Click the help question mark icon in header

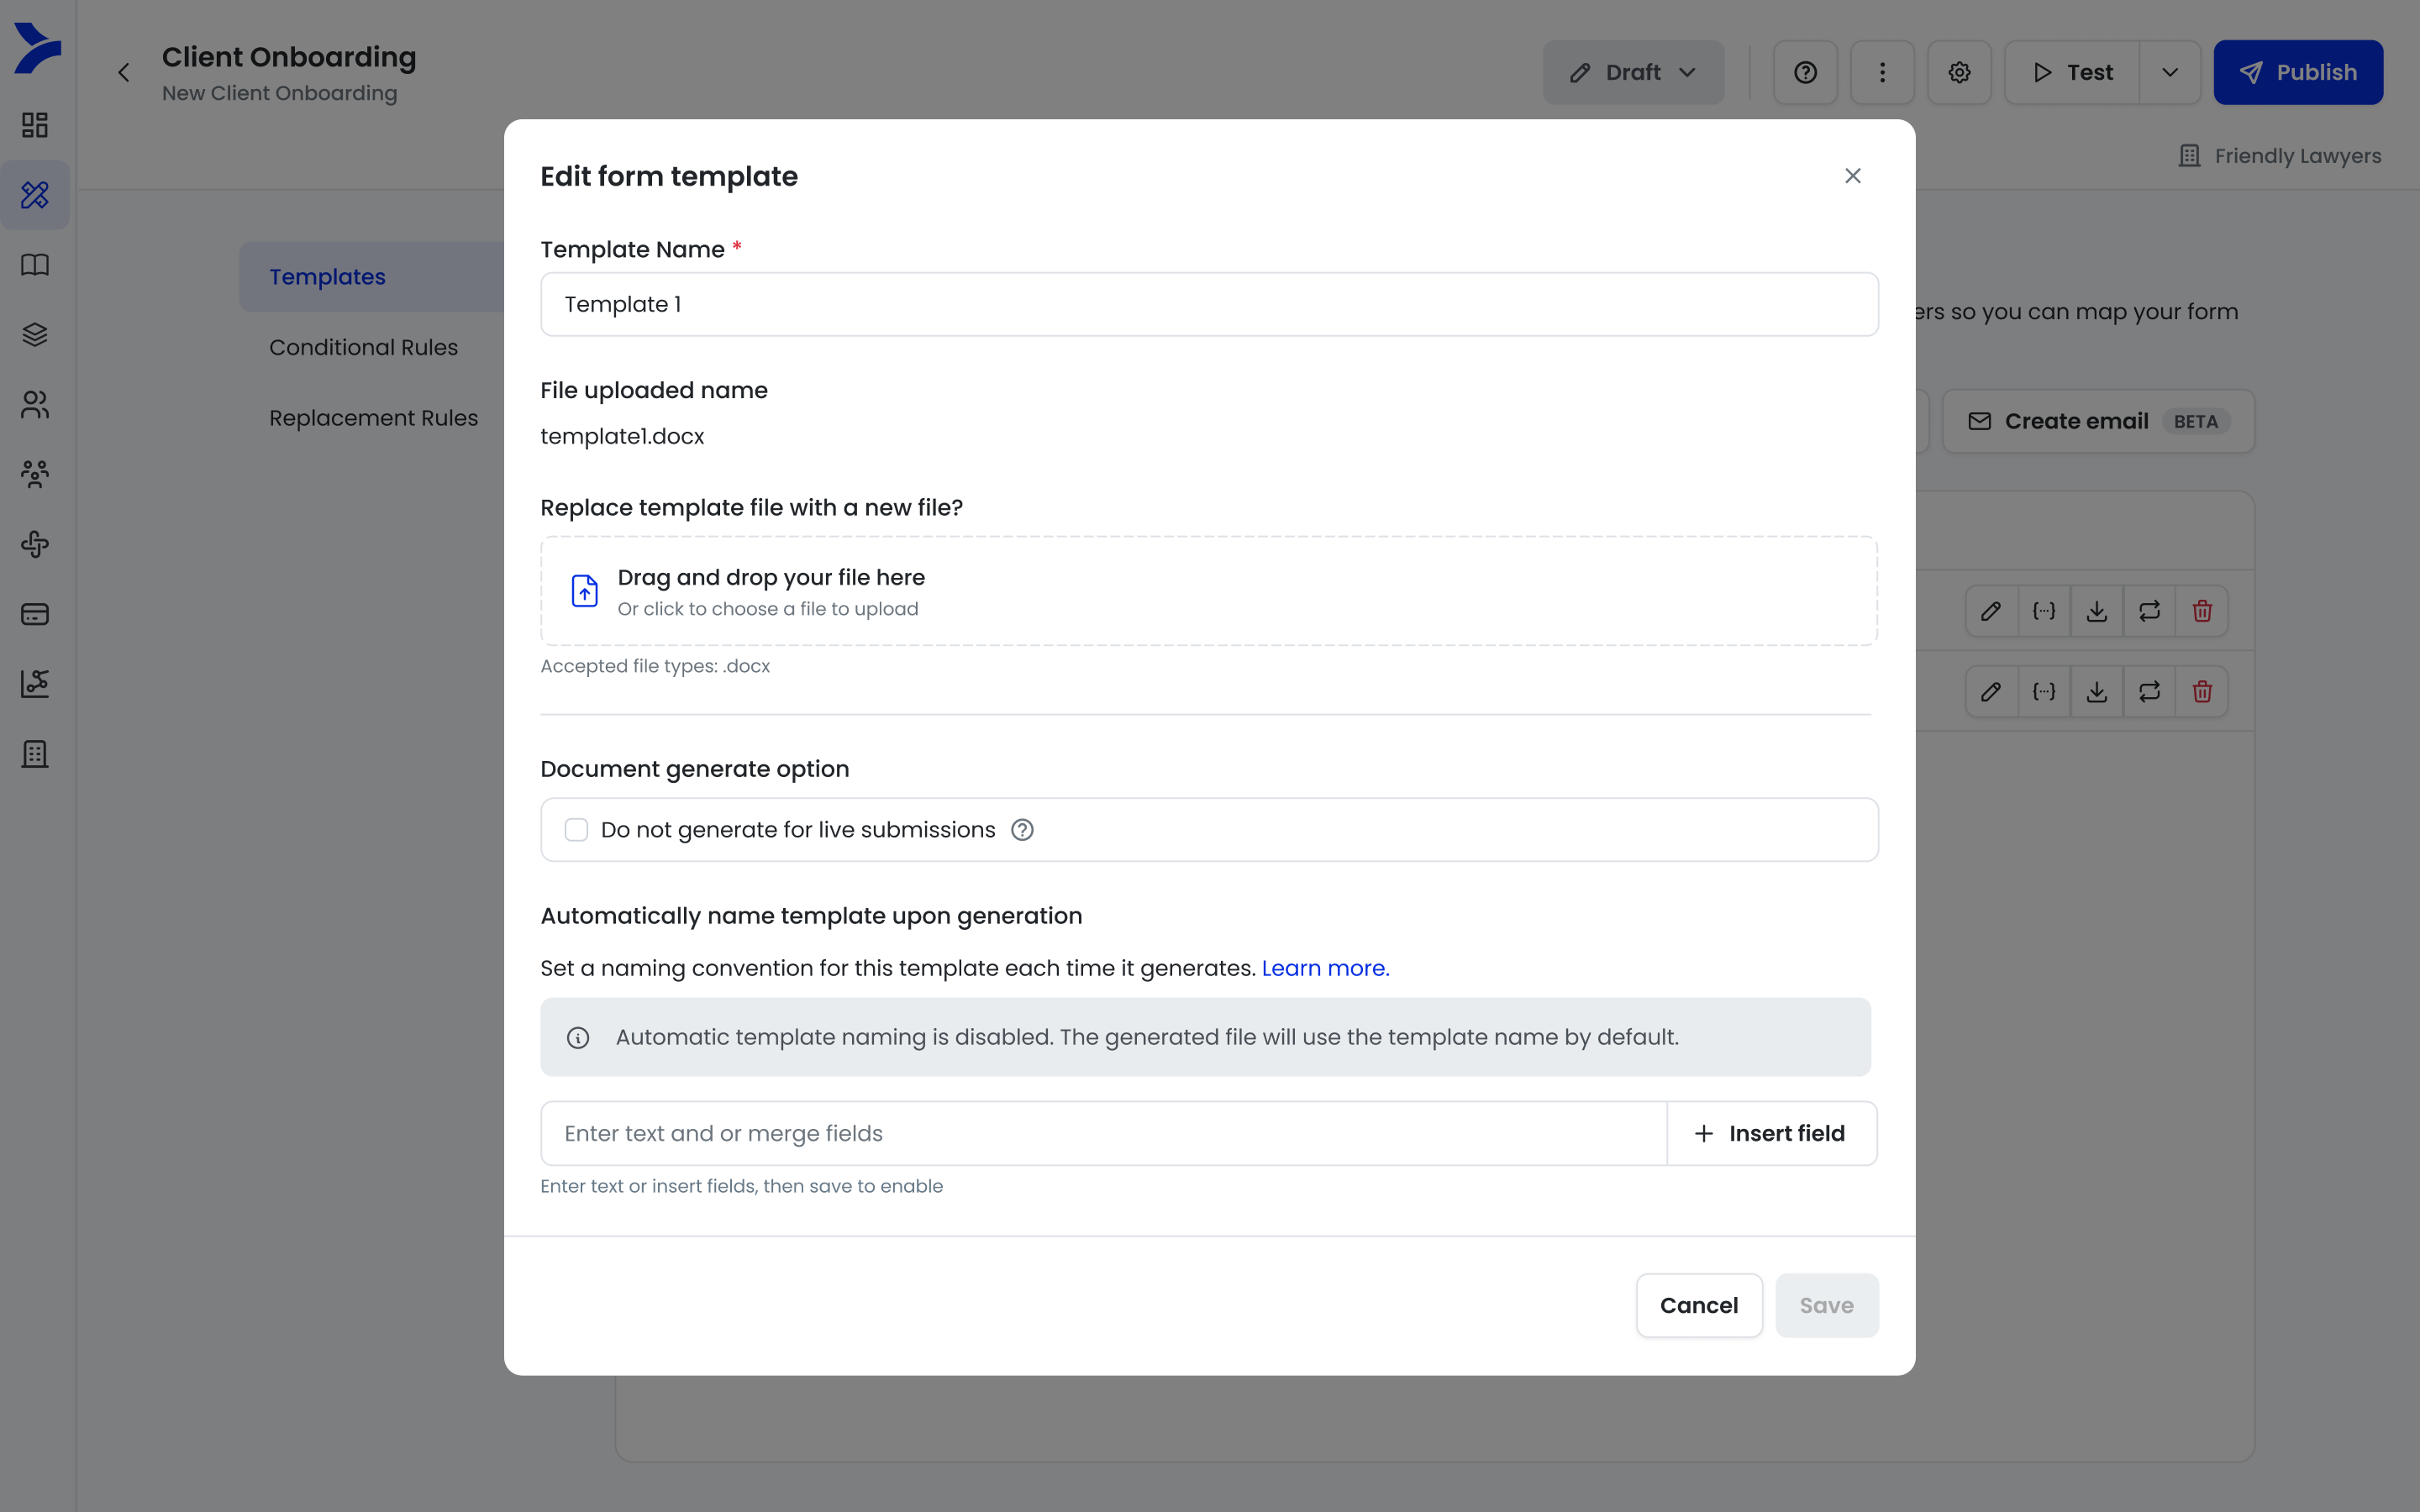[x=1805, y=72]
